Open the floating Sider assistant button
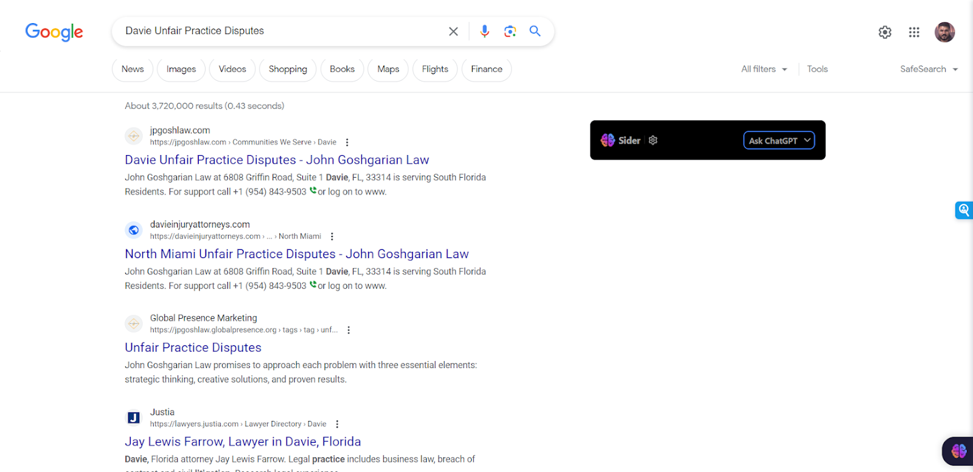The width and height of the screenshot is (973, 472). point(958,451)
